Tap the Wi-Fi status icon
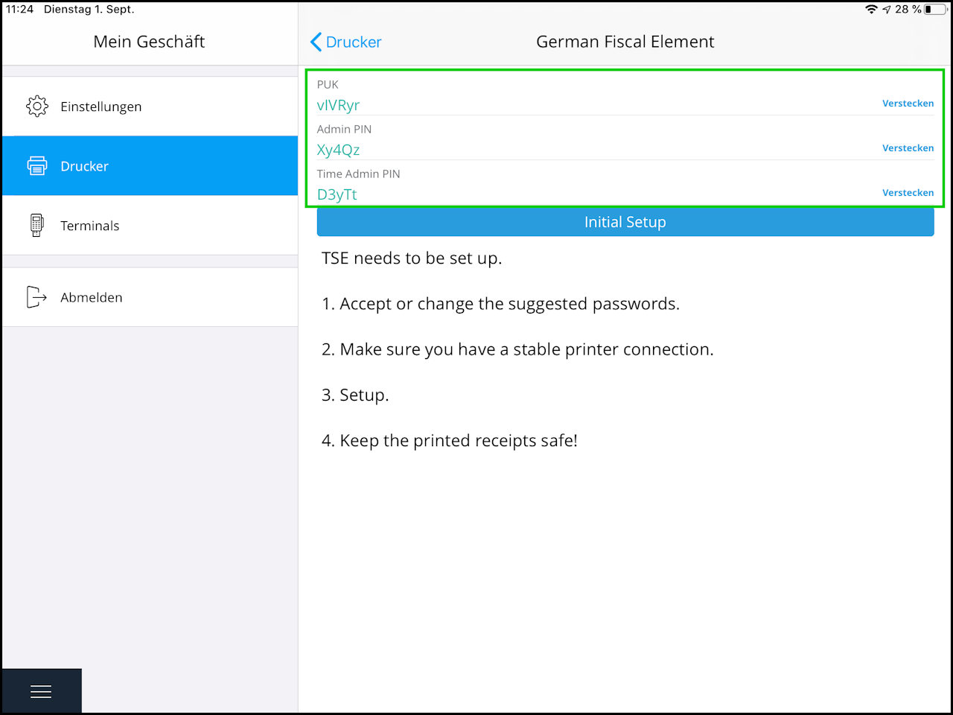This screenshot has height=715, width=953. coord(871,9)
